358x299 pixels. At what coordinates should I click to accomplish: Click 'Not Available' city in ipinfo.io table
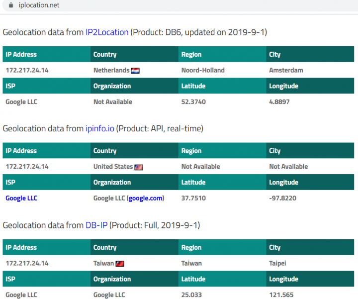point(288,167)
